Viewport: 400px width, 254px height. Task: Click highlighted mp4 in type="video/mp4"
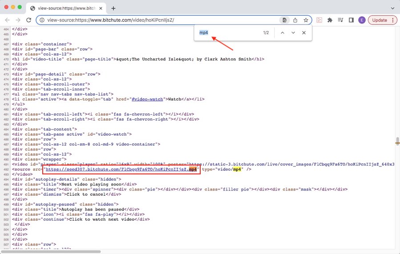tap(237, 169)
